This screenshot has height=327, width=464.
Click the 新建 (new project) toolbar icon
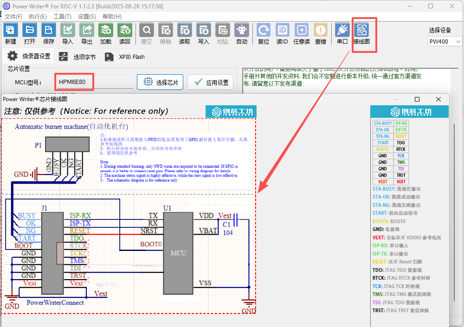click(x=10, y=33)
